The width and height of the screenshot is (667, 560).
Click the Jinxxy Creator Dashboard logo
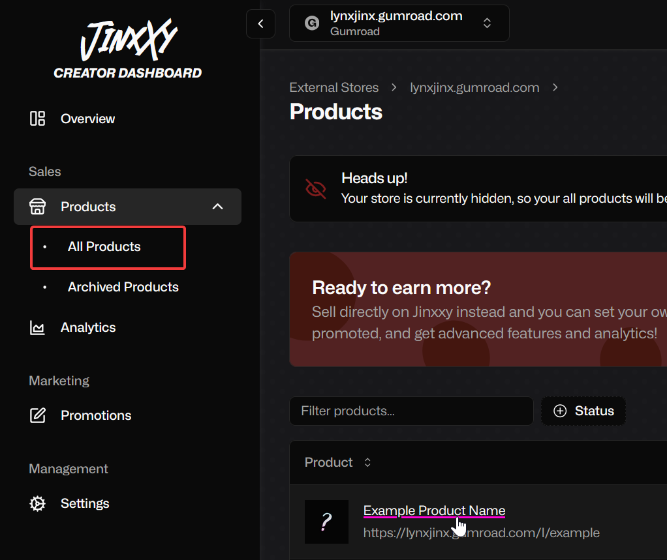(x=128, y=48)
